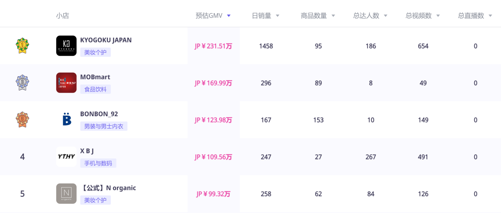Click the 食品饮料 category tag
Image resolution: width=501 pixels, height=213 pixels.
tap(95, 89)
